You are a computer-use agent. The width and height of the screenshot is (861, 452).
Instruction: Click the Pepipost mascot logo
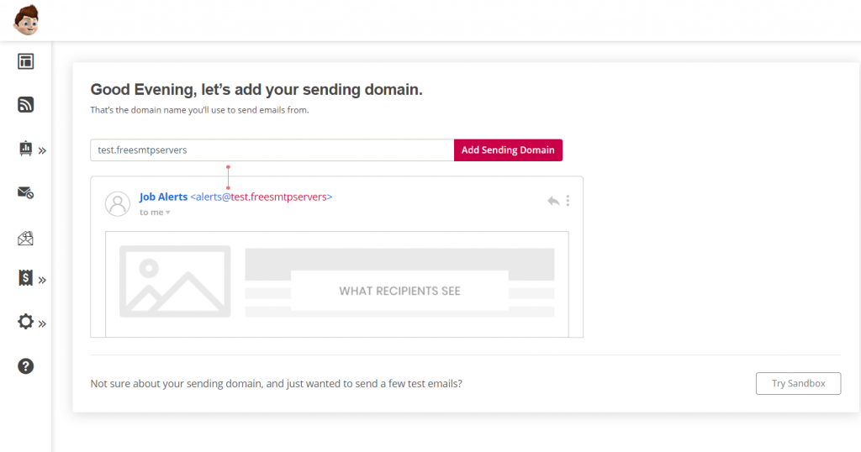(x=26, y=20)
